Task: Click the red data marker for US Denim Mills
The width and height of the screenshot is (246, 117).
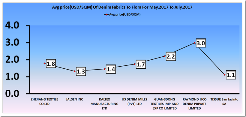Action: (135, 64)
